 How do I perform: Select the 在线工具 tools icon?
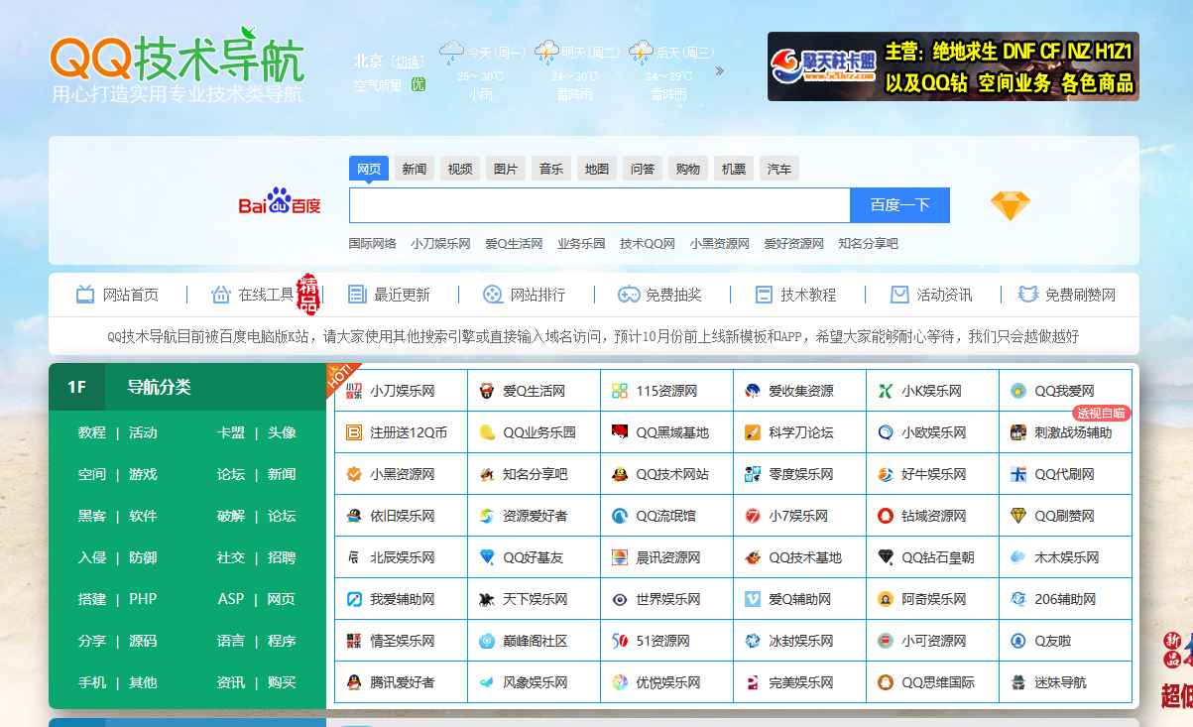(220, 293)
